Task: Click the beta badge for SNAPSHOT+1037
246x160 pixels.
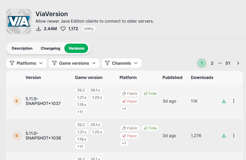Action: click(x=17, y=101)
